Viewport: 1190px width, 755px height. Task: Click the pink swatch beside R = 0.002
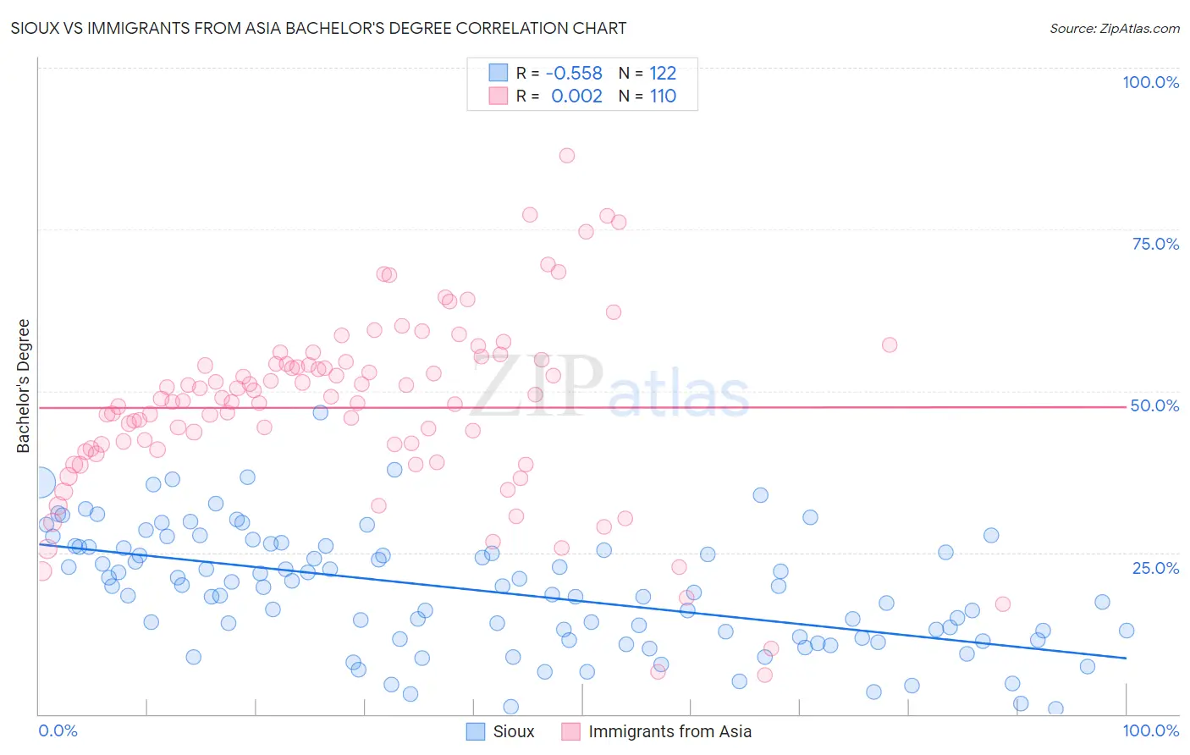pyautogui.click(x=498, y=96)
